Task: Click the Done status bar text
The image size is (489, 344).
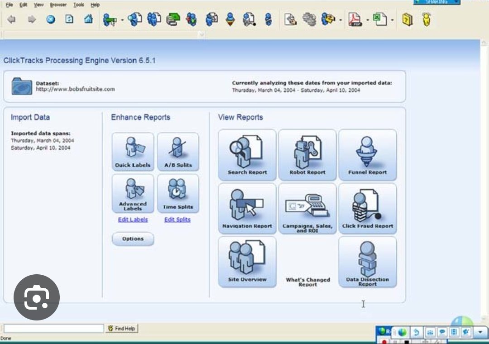Action: pos(5,338)
